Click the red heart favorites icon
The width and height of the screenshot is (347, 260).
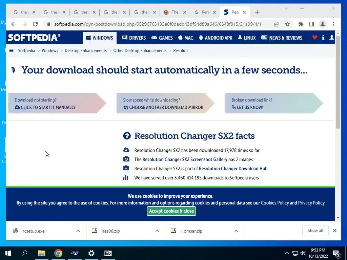click(x=314, y=37)
